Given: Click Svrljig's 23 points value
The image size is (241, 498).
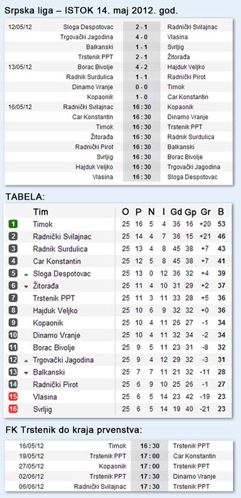Looking at the screenshot, I should [x=221, y=409].
